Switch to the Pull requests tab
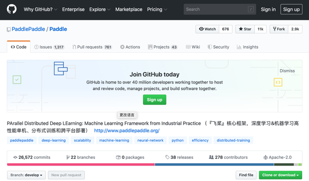Viewport: 309px width, 181px height. click(x=92, y=47)
